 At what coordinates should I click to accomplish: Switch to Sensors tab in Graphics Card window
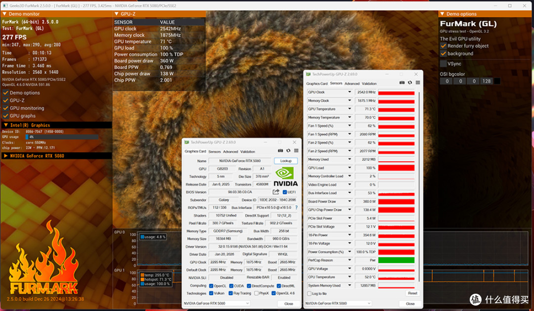tap(215, 152)
